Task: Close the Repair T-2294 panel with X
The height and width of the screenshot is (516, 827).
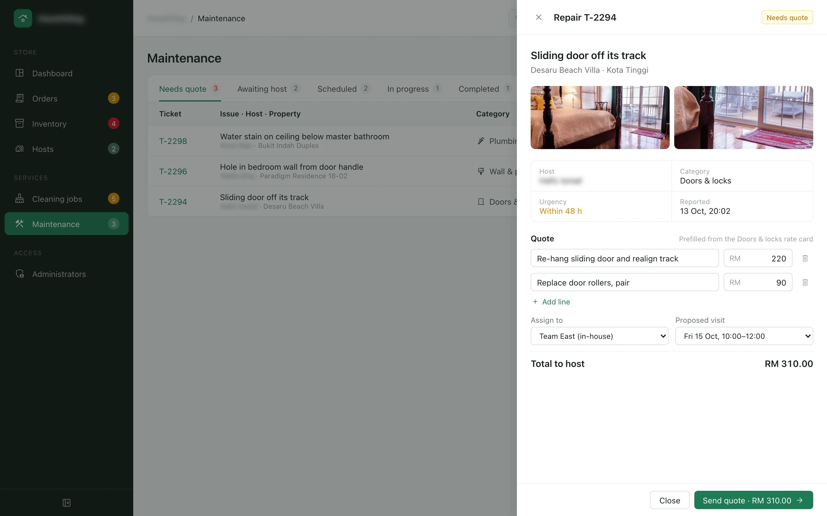Action: tap(539, 17)
